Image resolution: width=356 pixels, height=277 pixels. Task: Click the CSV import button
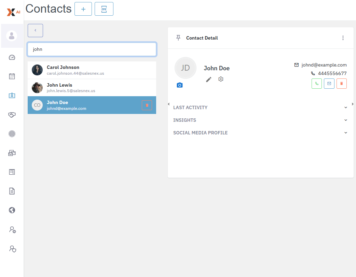click(104, 9)
